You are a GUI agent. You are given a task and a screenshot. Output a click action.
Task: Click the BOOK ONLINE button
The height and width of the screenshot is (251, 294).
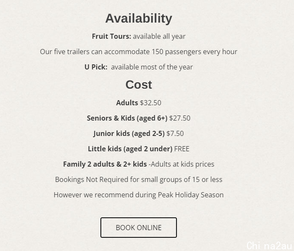138,228
